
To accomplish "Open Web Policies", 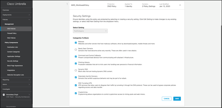I will tap(11, 38).
